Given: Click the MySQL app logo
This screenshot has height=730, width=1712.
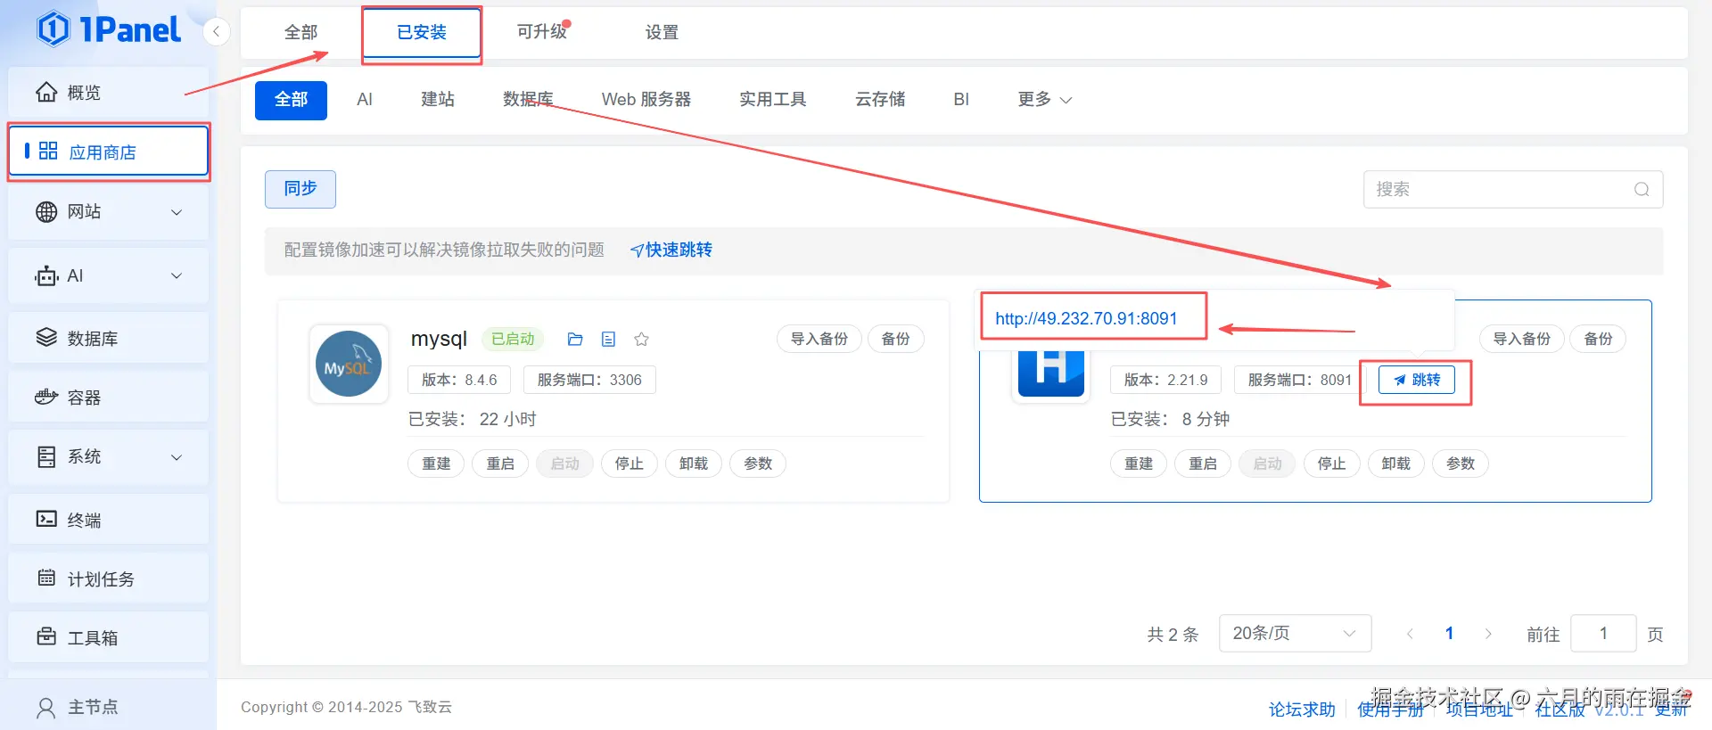Looking at the screenshot, I should pyautogui.click(x=349, y=364).
